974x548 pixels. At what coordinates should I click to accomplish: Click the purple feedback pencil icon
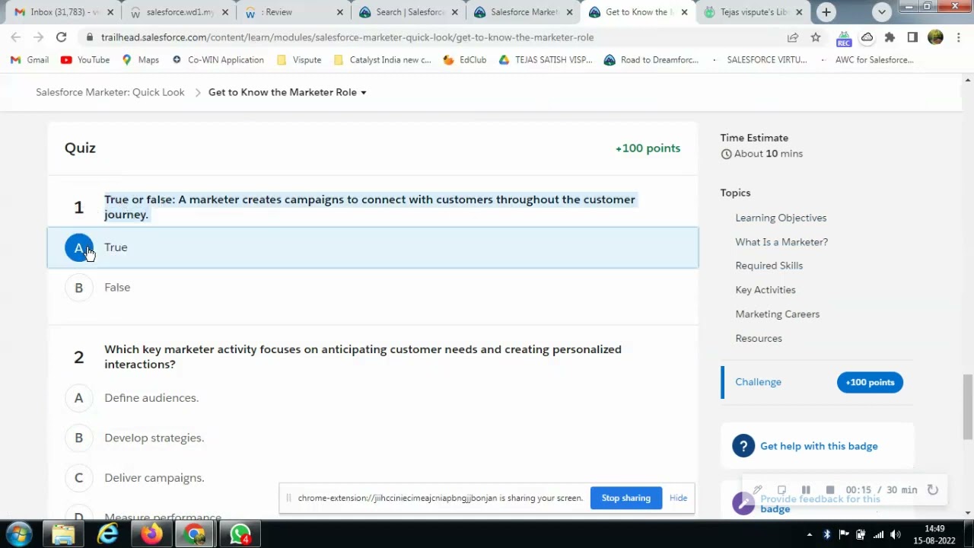(x=743, y=503)
